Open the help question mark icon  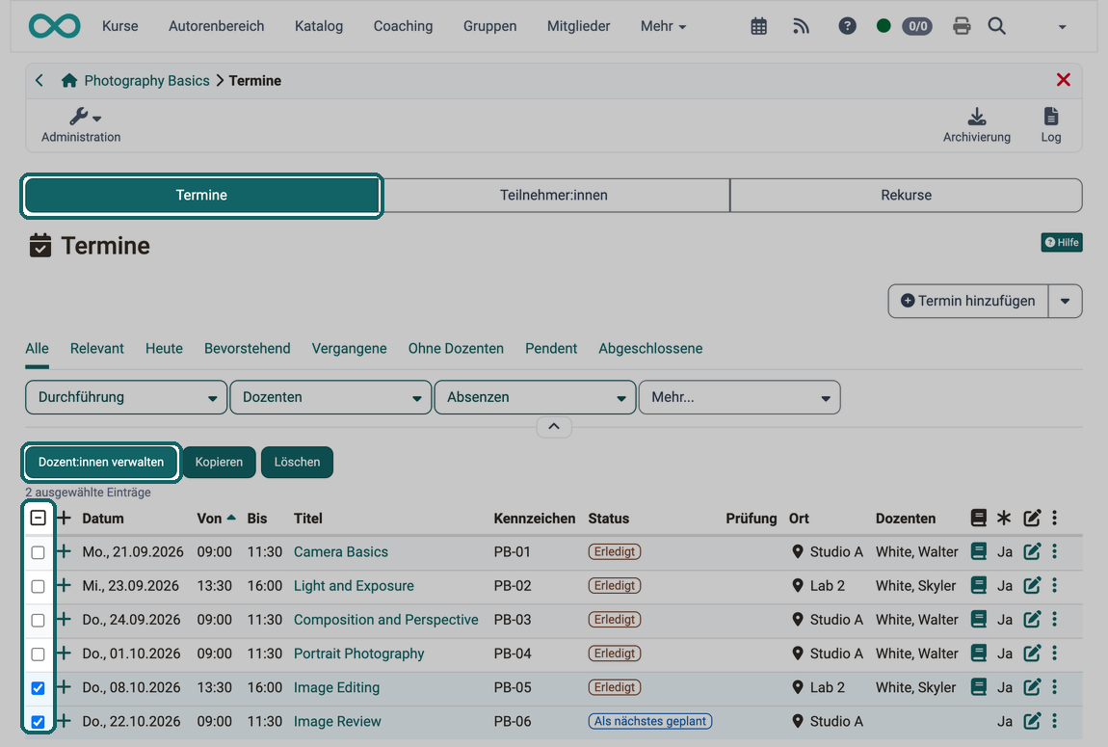click(847, 26)
